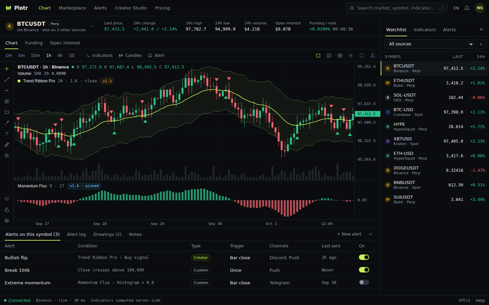Switch to two-column split layout

coord(329,56)
